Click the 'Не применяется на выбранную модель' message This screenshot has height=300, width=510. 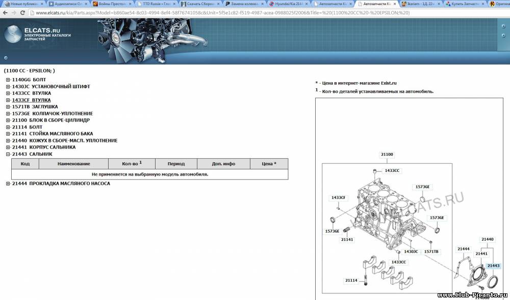[150, 174]
